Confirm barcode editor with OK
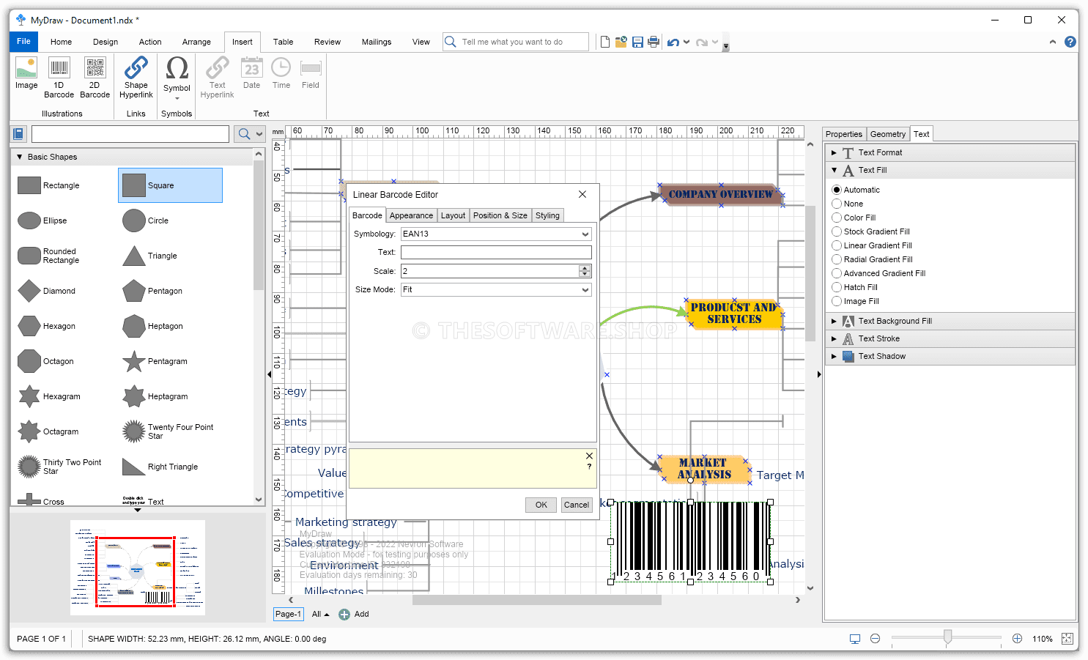The height and width of the screenshot is (660, 1088). coord(541,505)
